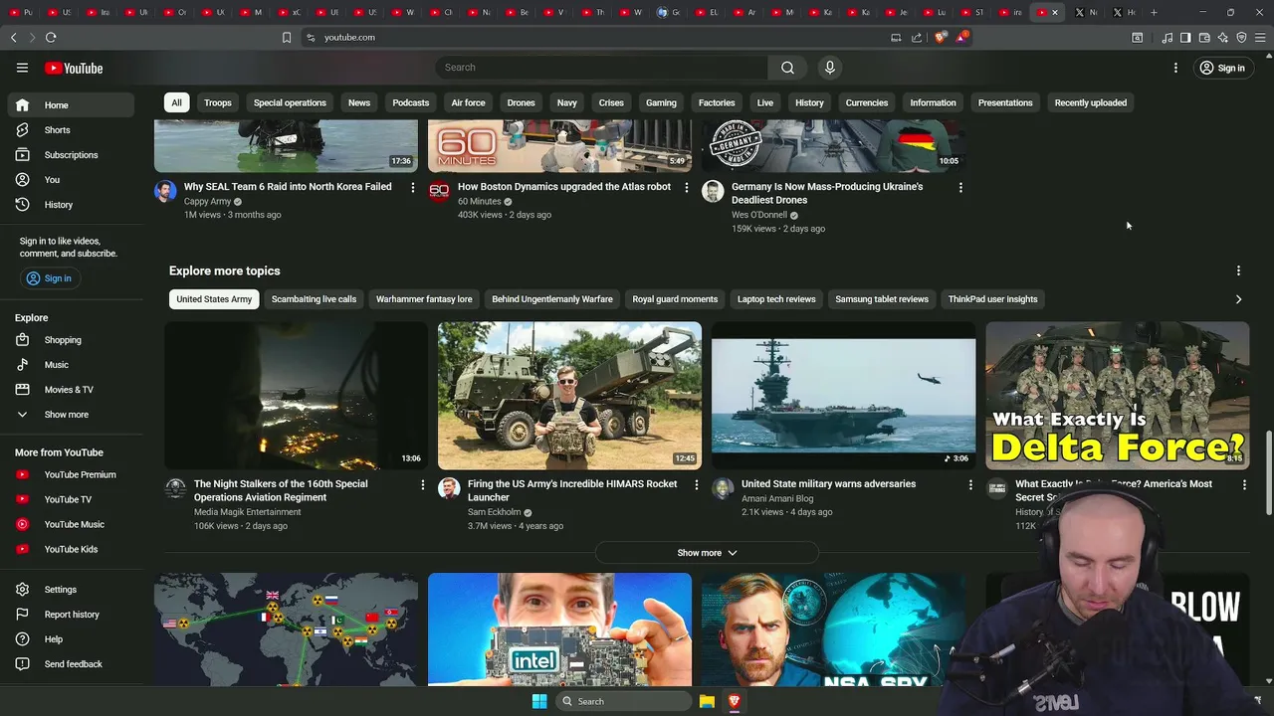This screenshot has width=1274, height=716.
Task: Select the Recently uploaded filter chip
Action: coord(1090,102)
